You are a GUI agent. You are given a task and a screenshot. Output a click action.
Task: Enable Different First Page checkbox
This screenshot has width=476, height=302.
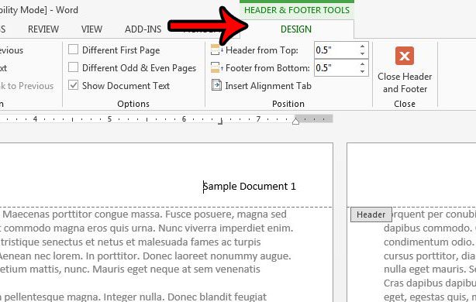(73, 50)
